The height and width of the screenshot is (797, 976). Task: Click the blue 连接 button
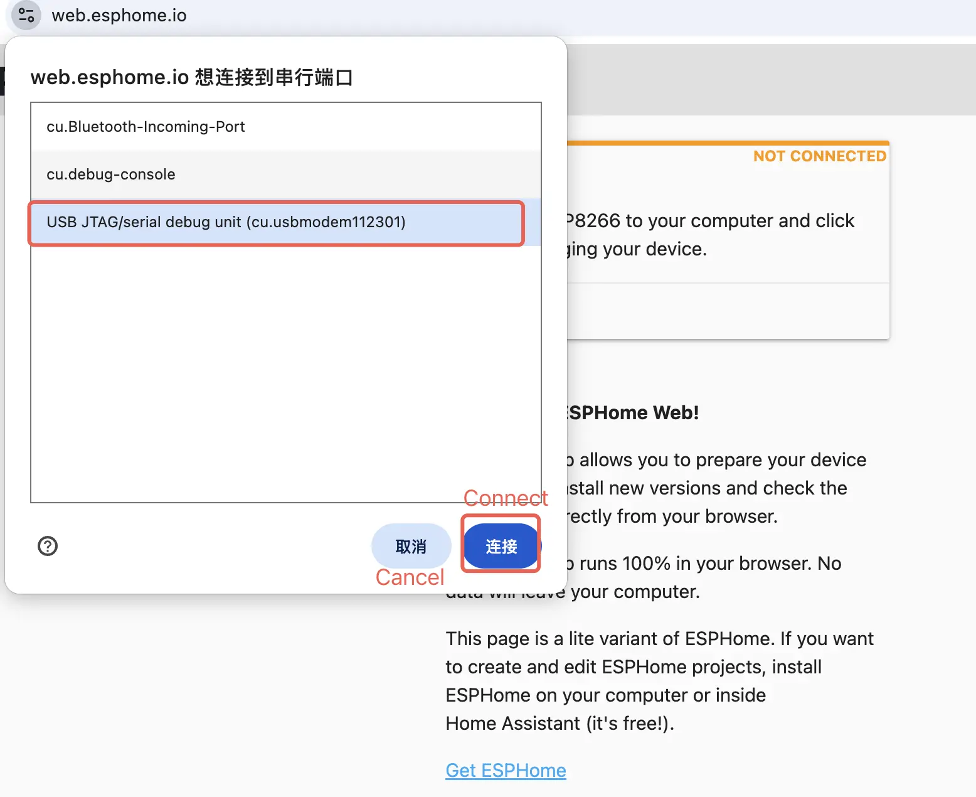pos(501,547)
